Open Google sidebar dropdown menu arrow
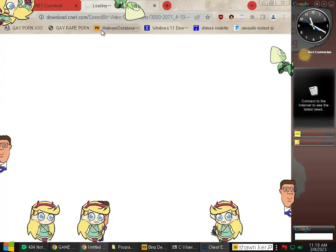The width and height of the screenshot is (336, 252). tap(324, 4)
